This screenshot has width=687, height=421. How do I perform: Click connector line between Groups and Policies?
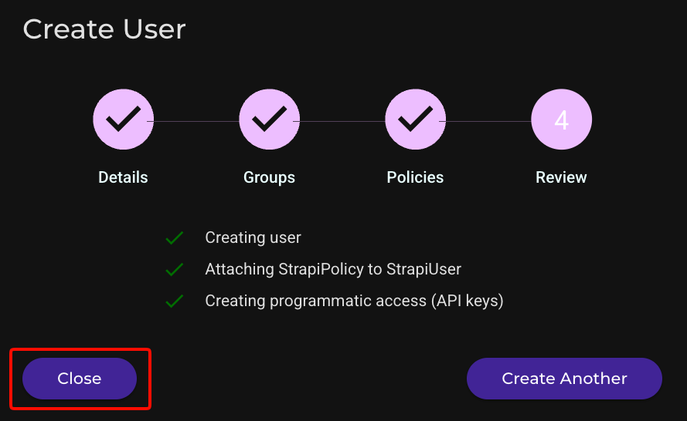[342, 121]
